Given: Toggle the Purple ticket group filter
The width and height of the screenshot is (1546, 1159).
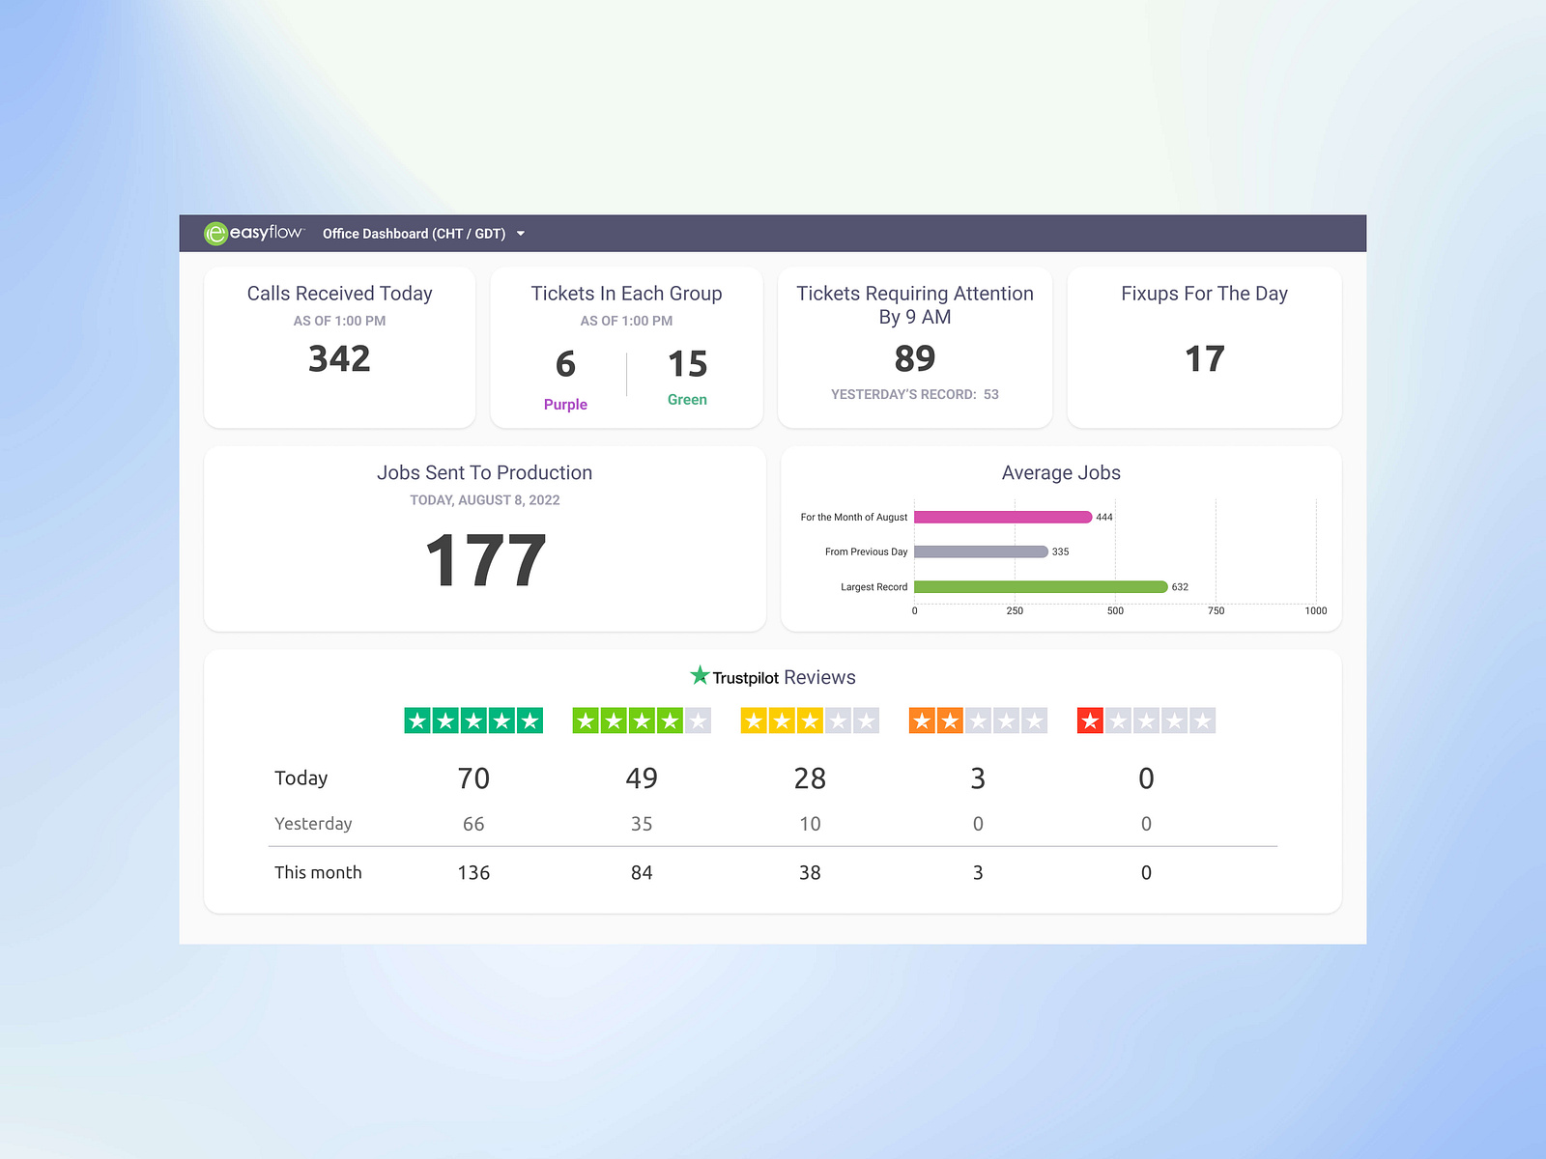Looking at the screenshot, I should [x=565, y=404].
